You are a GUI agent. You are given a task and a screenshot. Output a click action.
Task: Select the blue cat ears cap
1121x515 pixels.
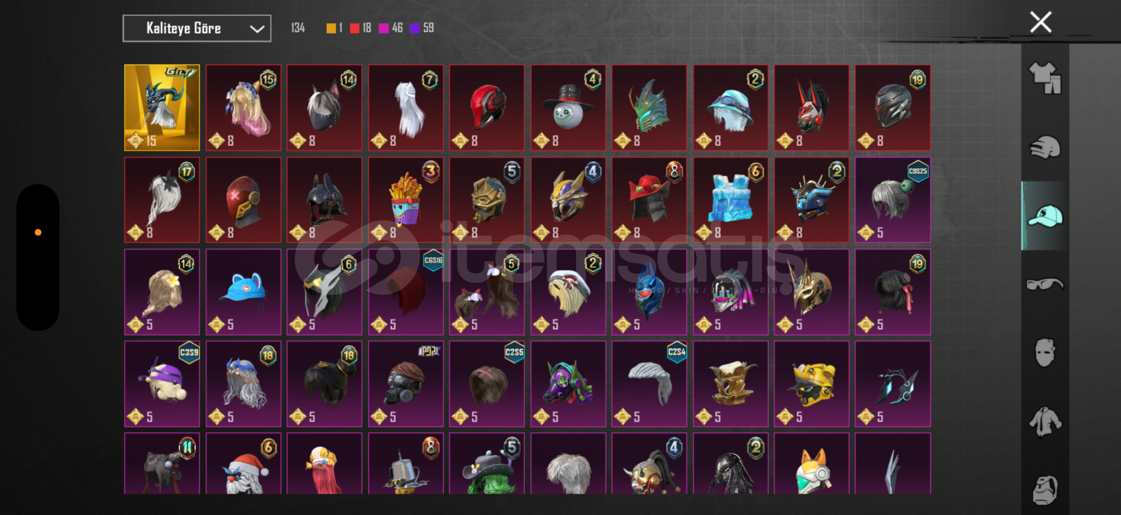(x=243, y=292)
